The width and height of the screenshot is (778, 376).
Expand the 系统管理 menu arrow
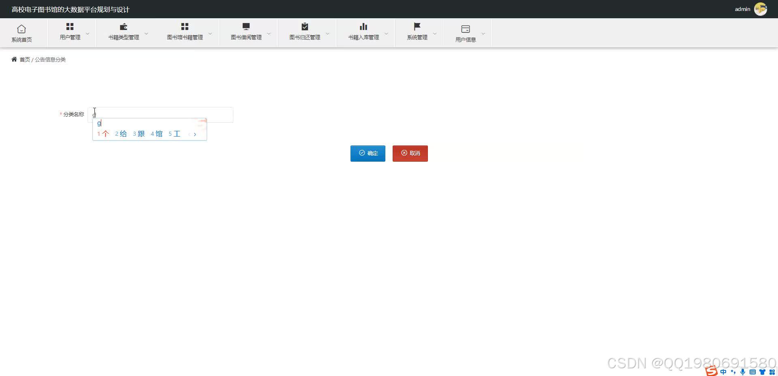(435, 33)
